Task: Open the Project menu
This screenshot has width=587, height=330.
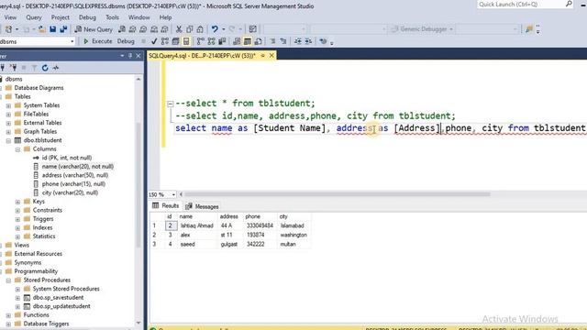Action: [x=60, y=17]
